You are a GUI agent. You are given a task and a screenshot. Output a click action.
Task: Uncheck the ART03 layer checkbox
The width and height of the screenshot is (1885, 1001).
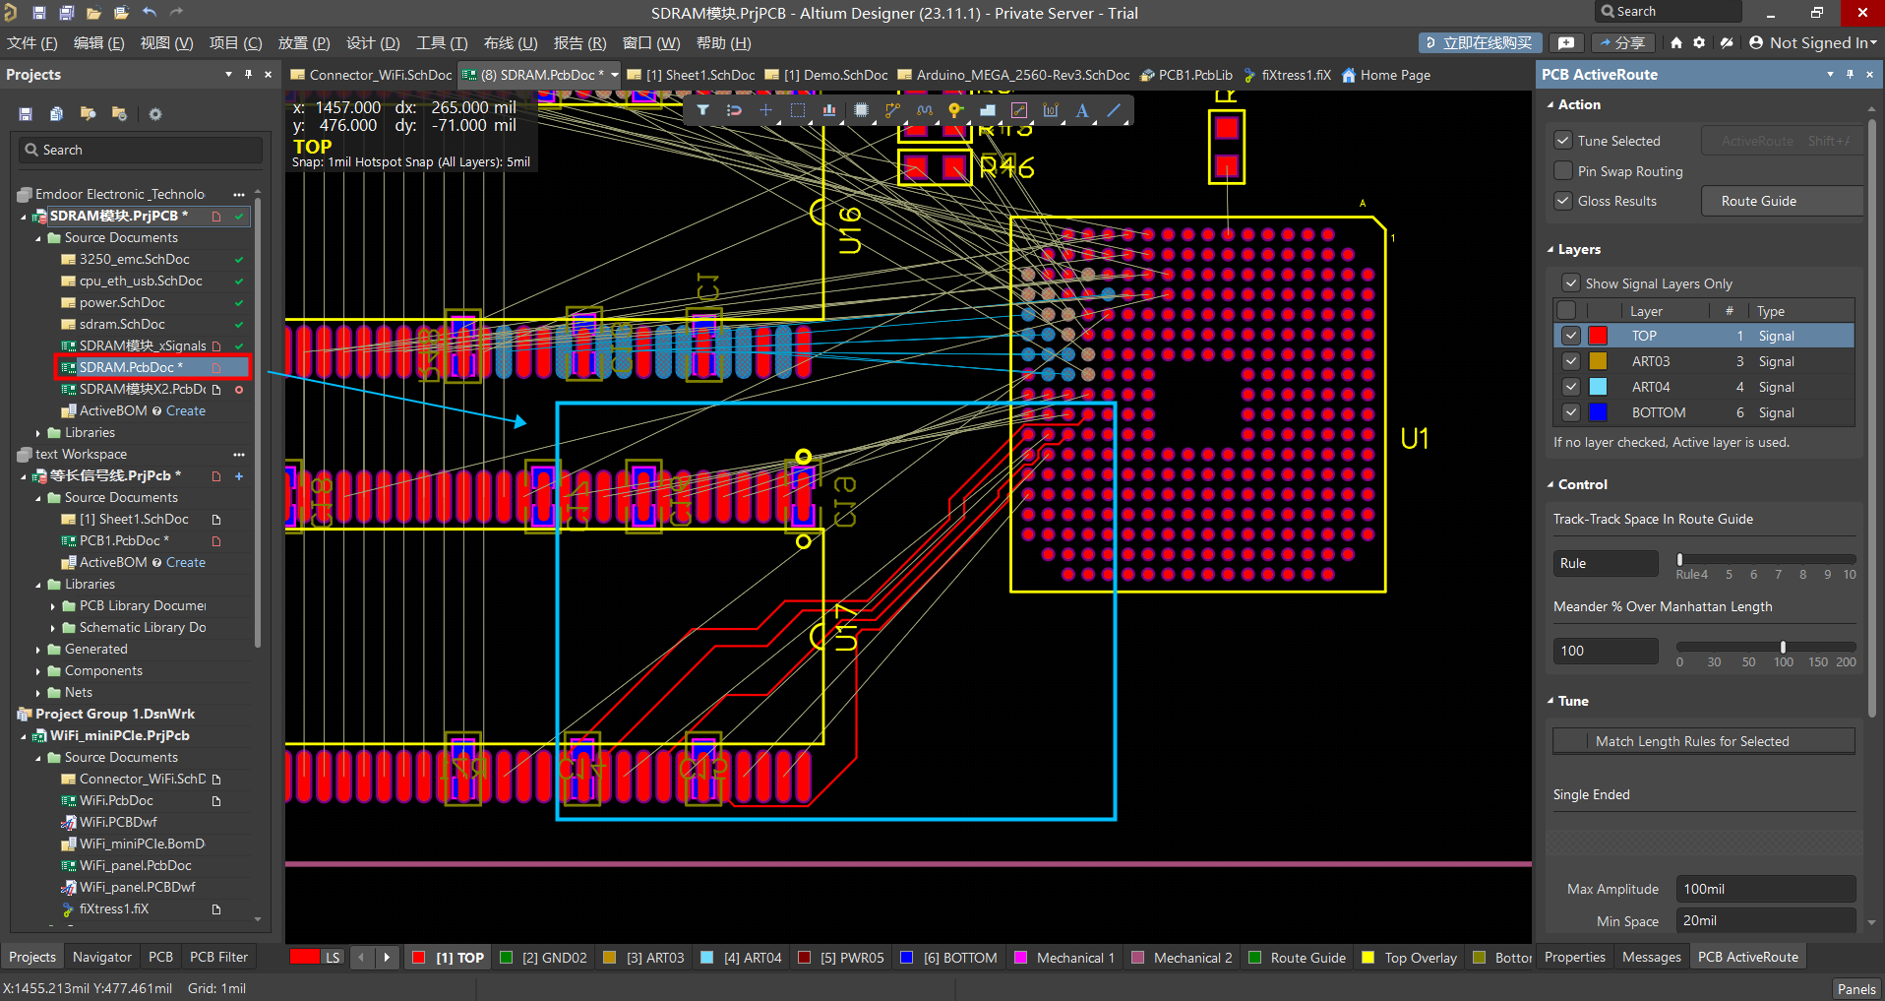[1571, 361]
